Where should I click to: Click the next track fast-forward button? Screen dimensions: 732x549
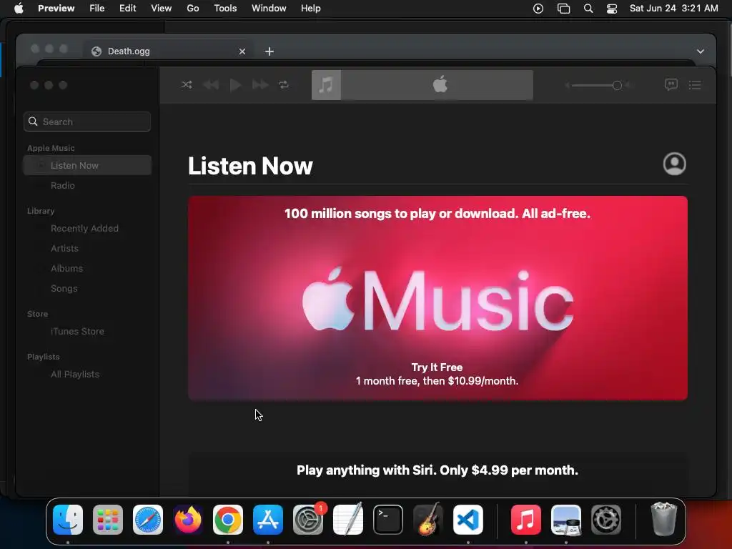[x=260, y=85]
